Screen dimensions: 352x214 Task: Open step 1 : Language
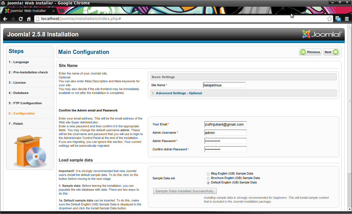[x=30, y=62]
